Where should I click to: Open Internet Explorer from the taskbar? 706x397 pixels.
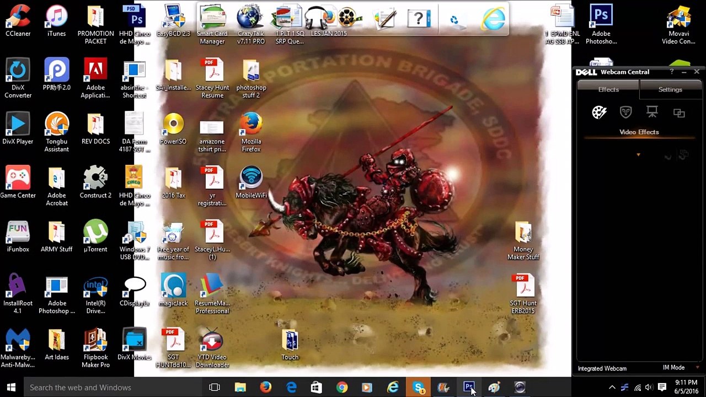[393, 387]
